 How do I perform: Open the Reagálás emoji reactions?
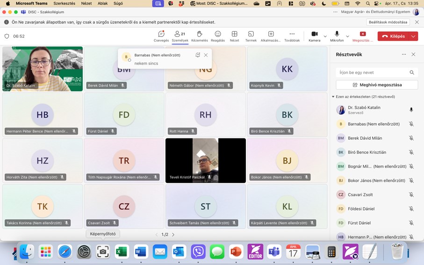coord(218,36)
